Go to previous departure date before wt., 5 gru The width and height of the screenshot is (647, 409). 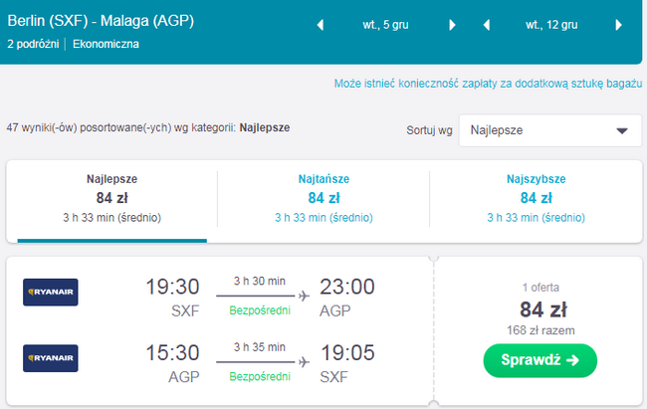(x=321, y=25)
